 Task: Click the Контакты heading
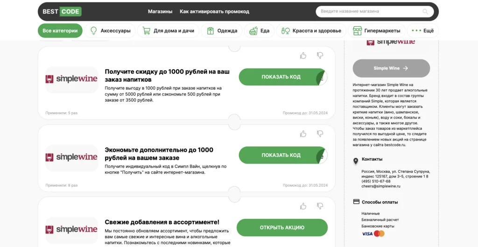point(372,159)
